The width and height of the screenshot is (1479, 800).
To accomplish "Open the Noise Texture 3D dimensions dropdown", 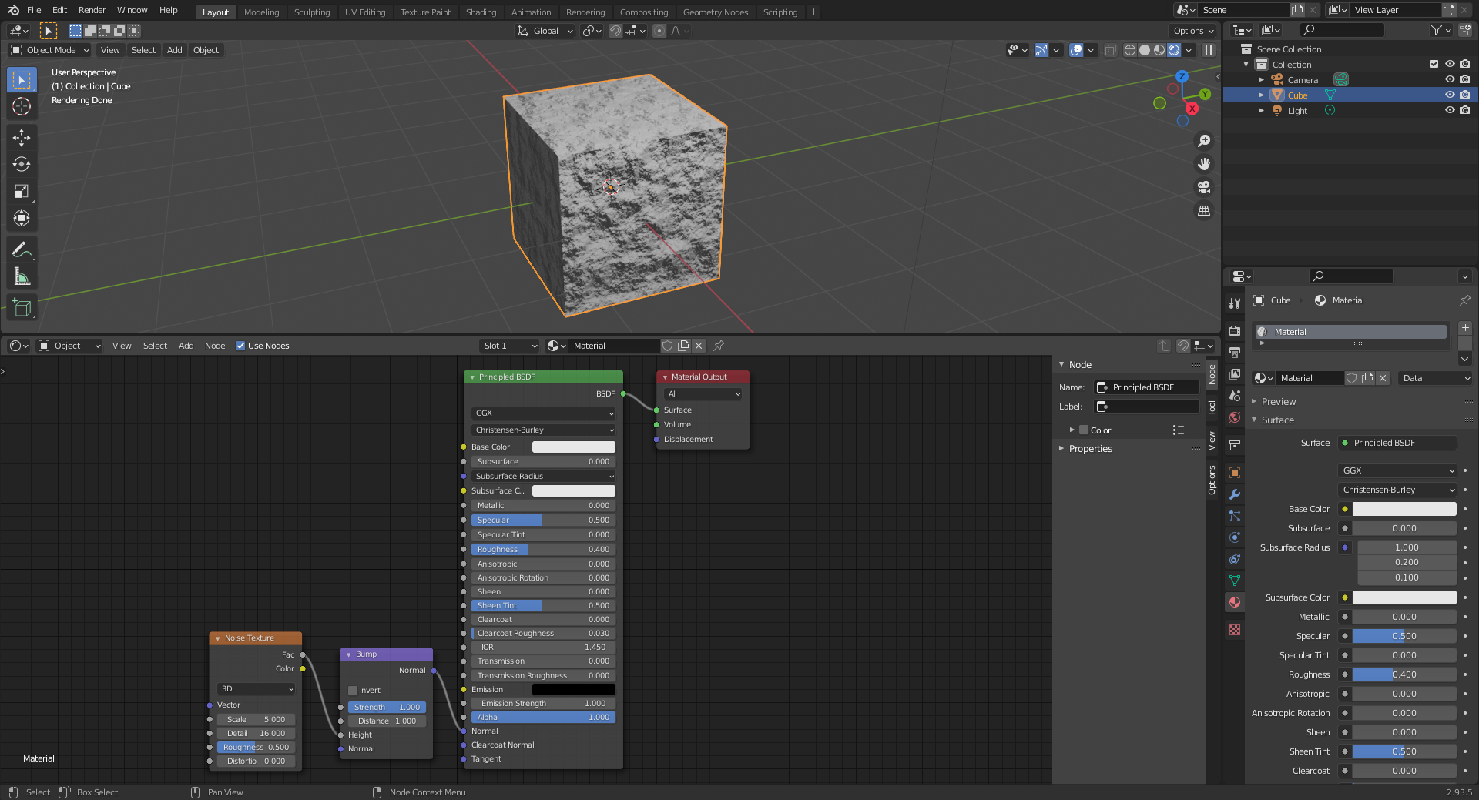I will click(256, 689).
